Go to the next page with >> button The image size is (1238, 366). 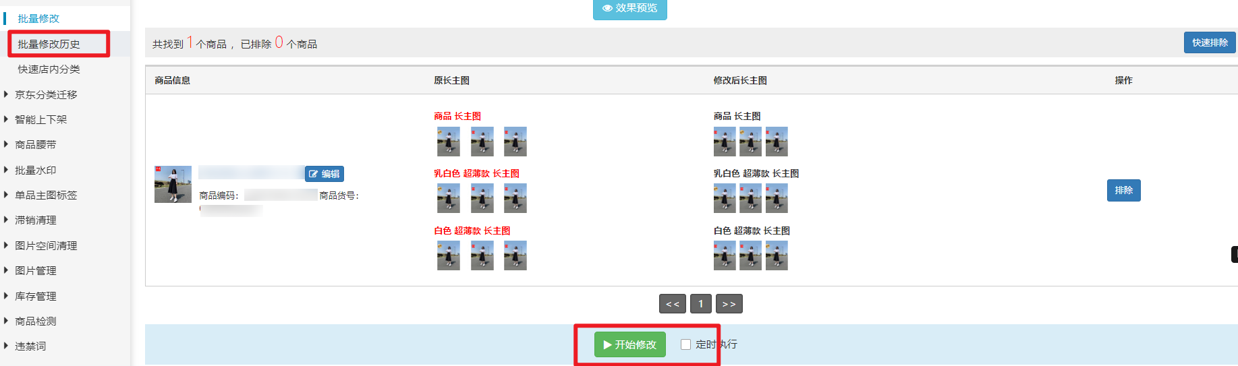pyautogui.click(x=729, y=304)
